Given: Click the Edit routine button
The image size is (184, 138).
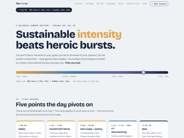Looking at the screenshot, I should 159,4.
